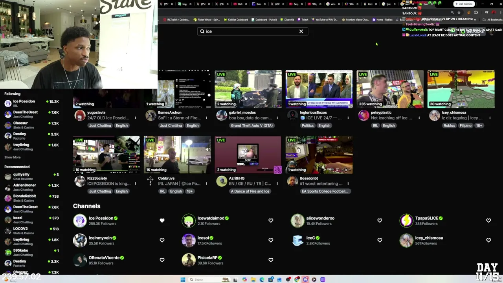This screenshot has width=503, height=283.
Task: Select the Roblox category tag
Action: click(x=449, y=126)
